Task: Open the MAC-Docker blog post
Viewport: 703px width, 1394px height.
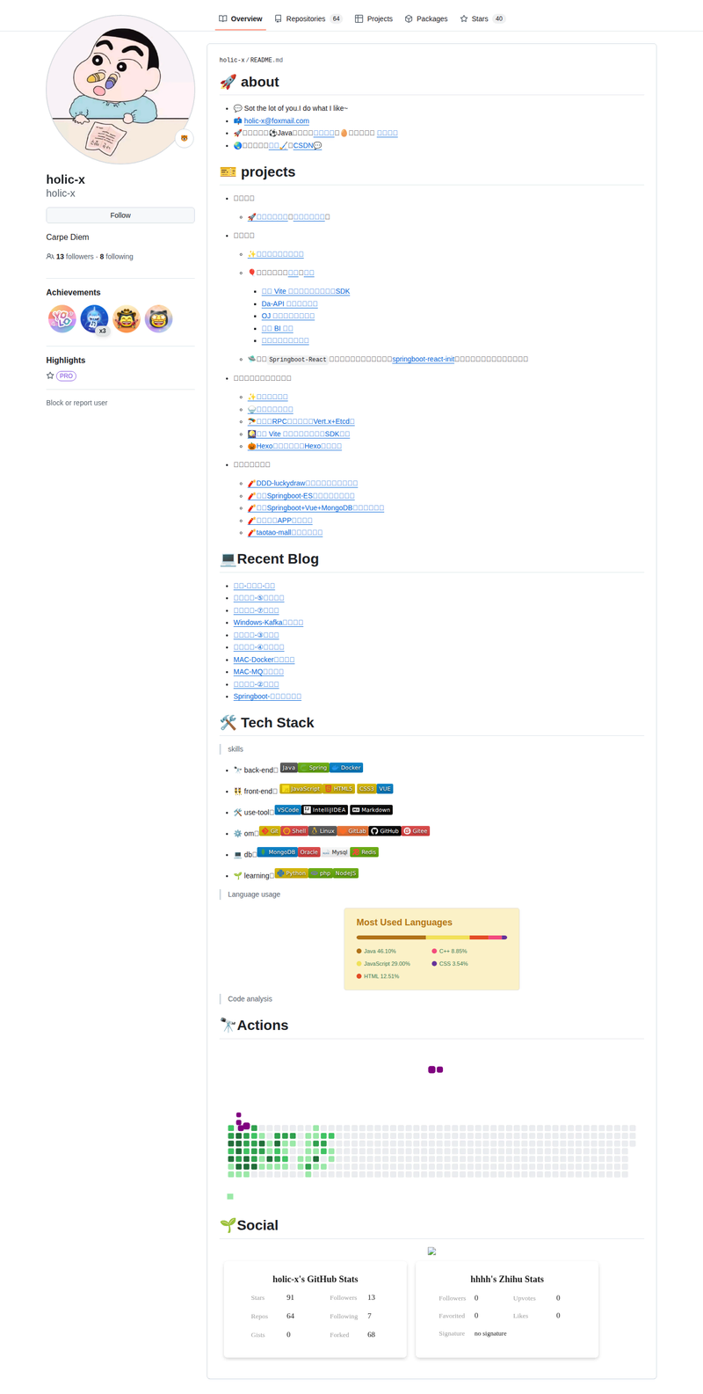Action: (264, 660)
